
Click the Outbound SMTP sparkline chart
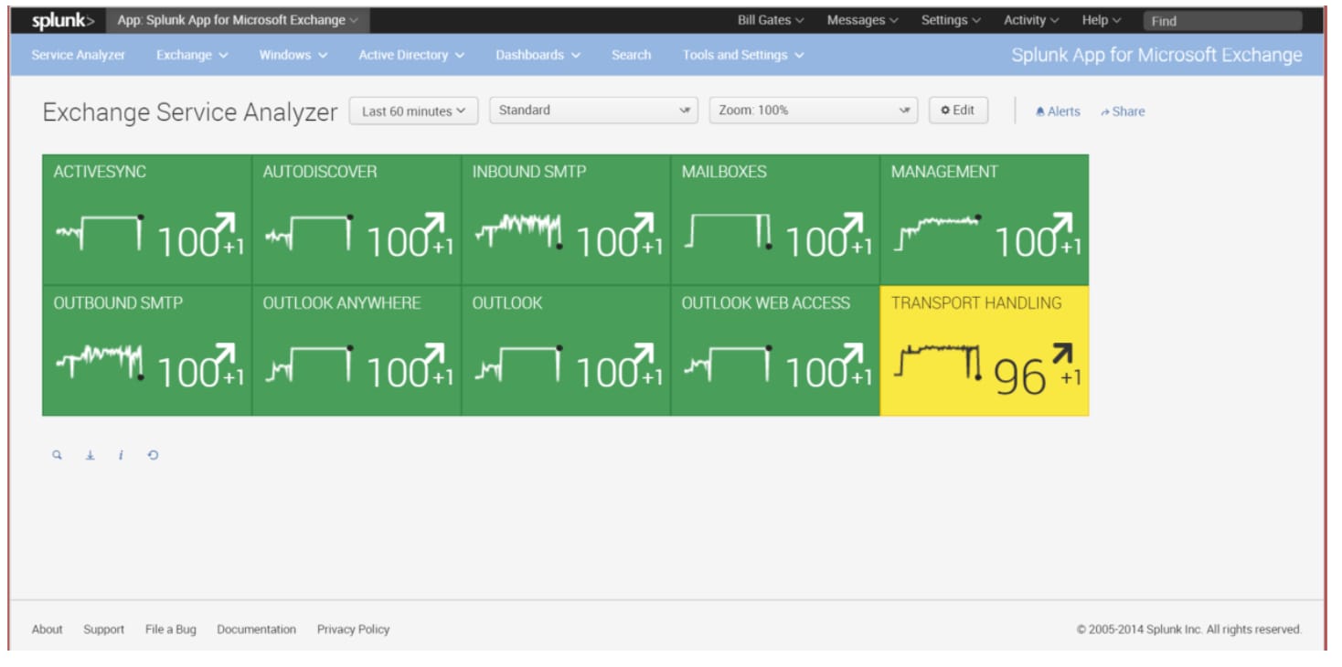[100, 363]
